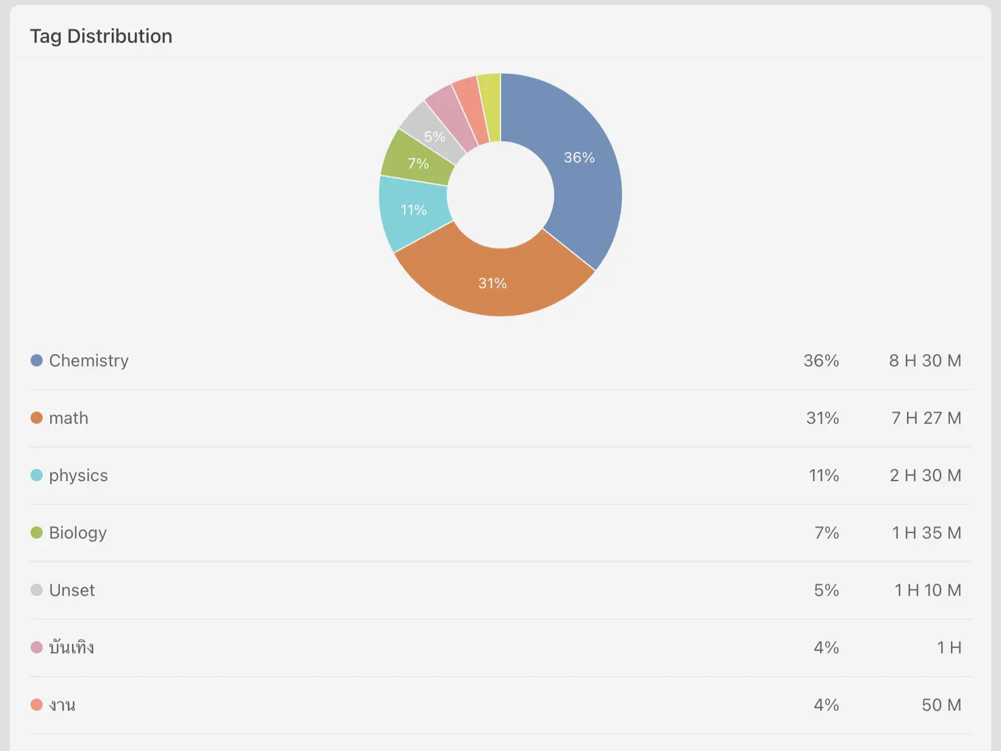The width and height of the screenshot is (1001, 751).
Task: Click the blue Chemistry legend dot
Action: 37,361
